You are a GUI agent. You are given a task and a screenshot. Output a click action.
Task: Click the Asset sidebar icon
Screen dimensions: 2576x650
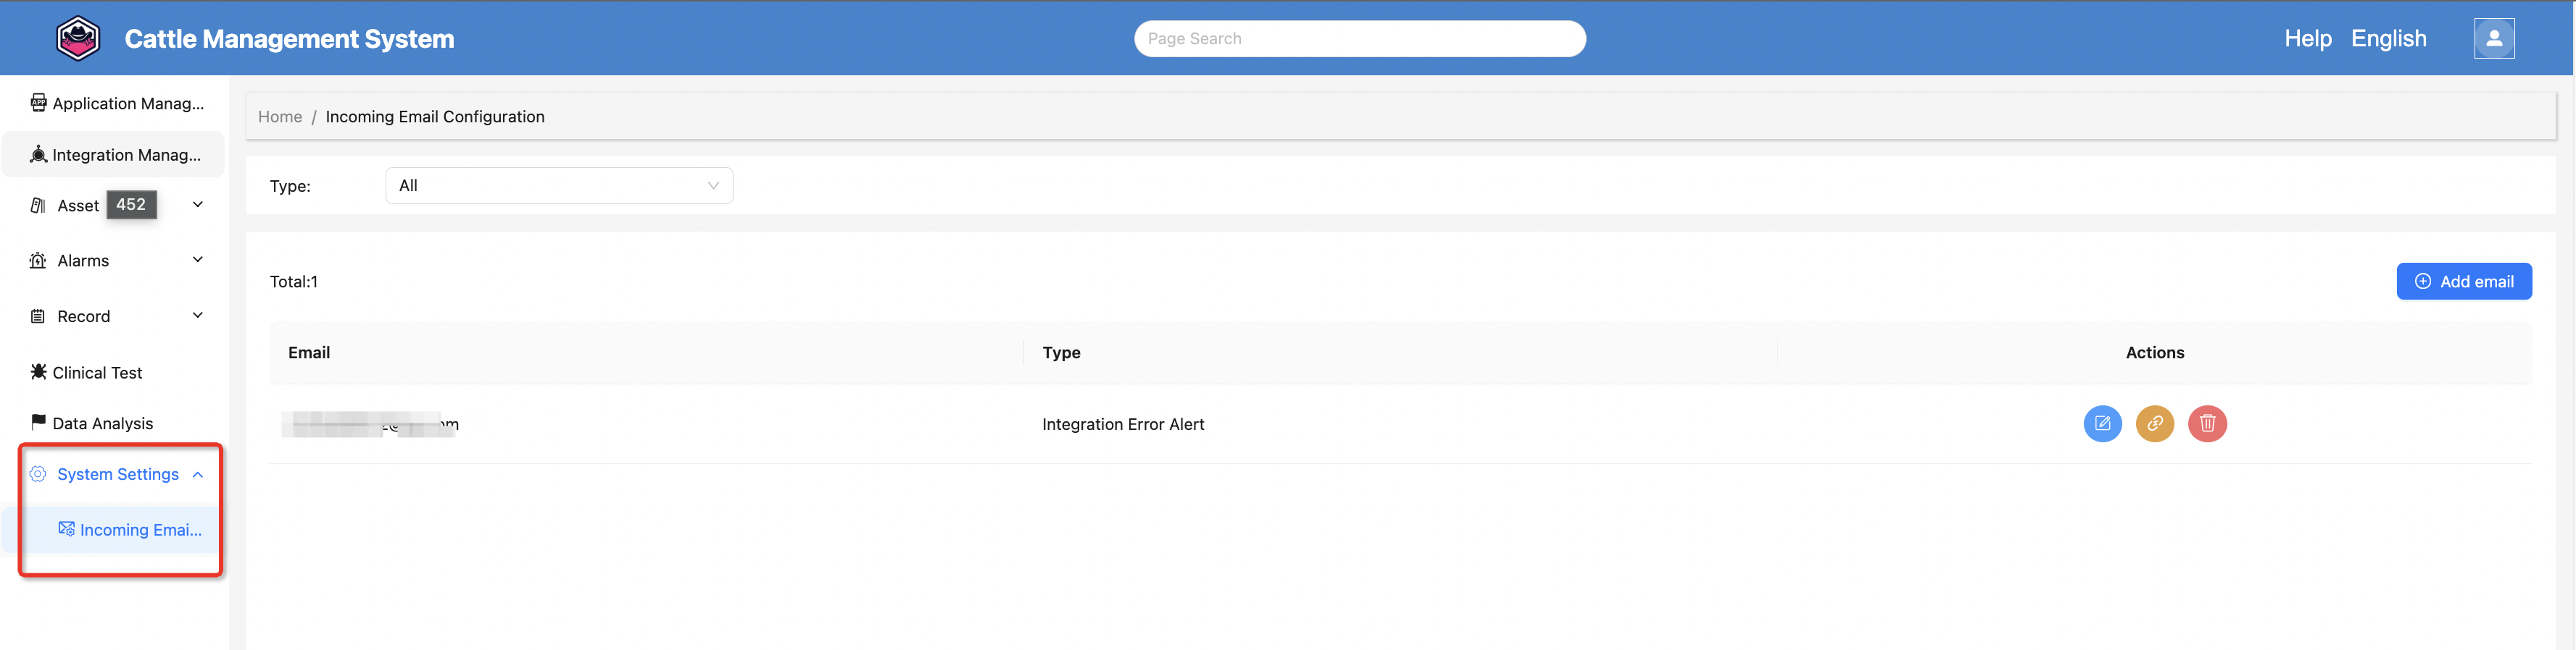[x=38, y=205]
